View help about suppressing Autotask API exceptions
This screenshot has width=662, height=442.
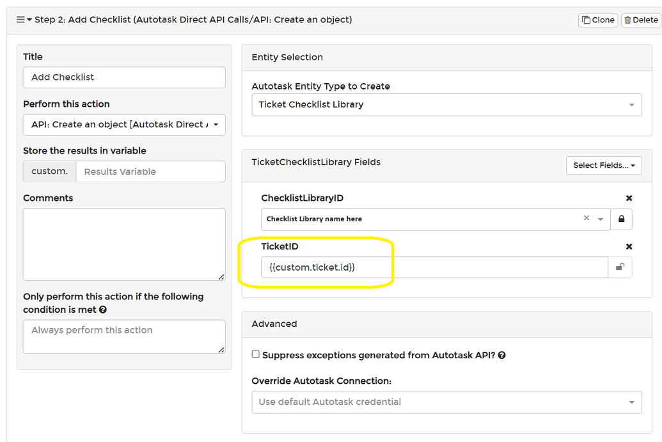501,355
